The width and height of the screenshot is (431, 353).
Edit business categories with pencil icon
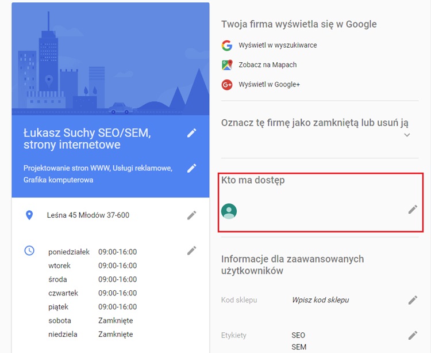(192, 168)
